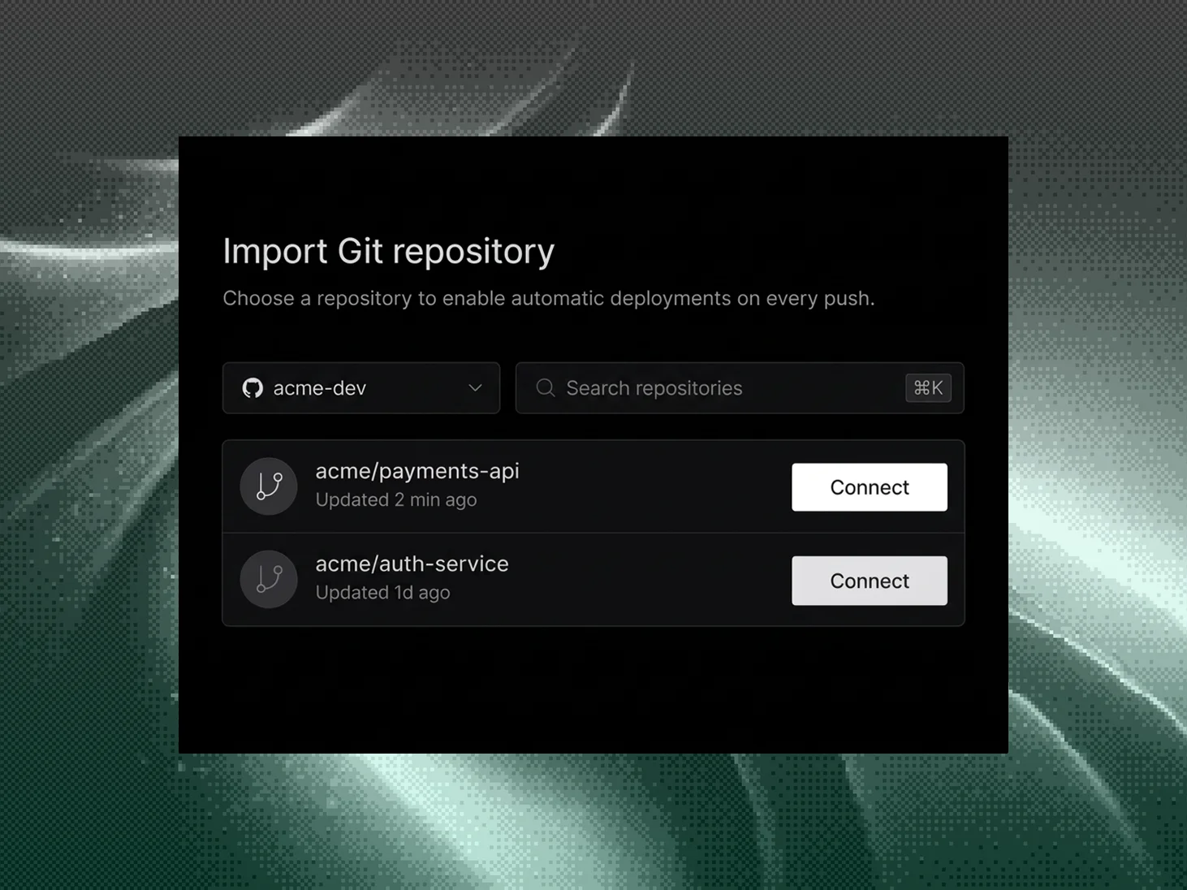The height and width of the screenshot is (890, 1187).
Task: Connect the acme/auth-service repository
Action: pyautogui.click(x=870, y=581)
